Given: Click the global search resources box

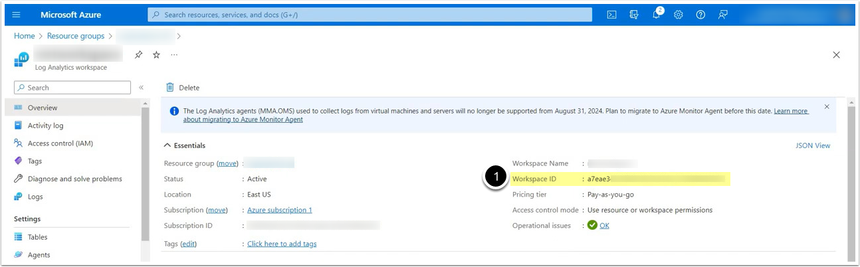Looking at the screenshot, I should coord(370,15).
